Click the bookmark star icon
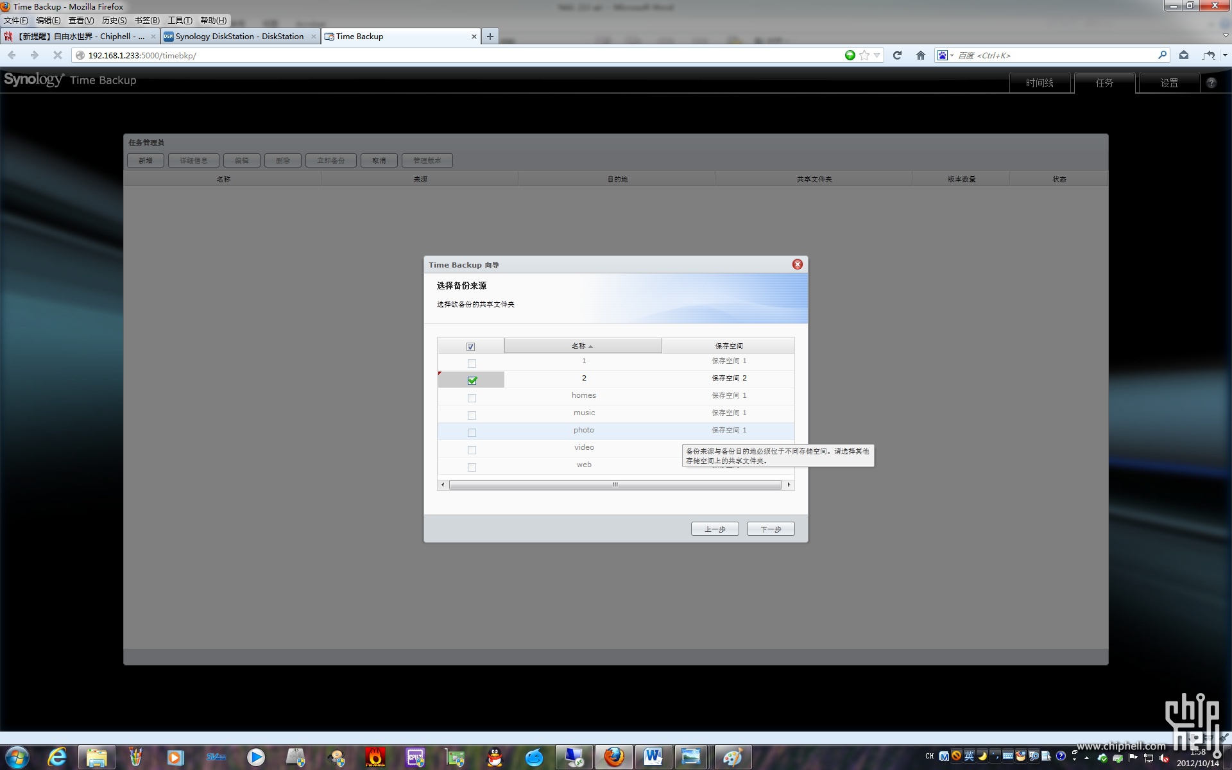1232x770 pixels. pos(864,55)
